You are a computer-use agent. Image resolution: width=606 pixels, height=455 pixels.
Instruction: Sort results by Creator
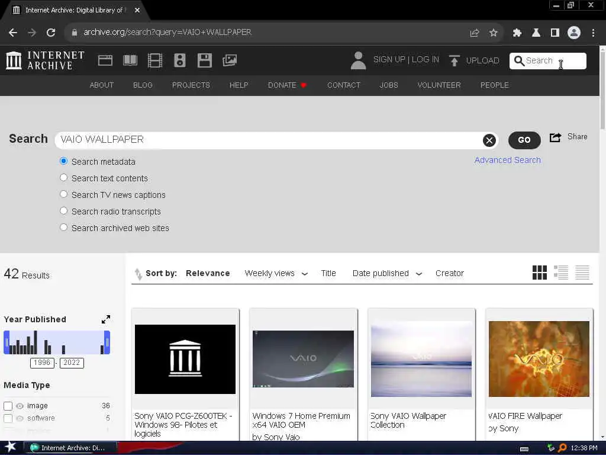pyautogui.click(x=450, y=274)
